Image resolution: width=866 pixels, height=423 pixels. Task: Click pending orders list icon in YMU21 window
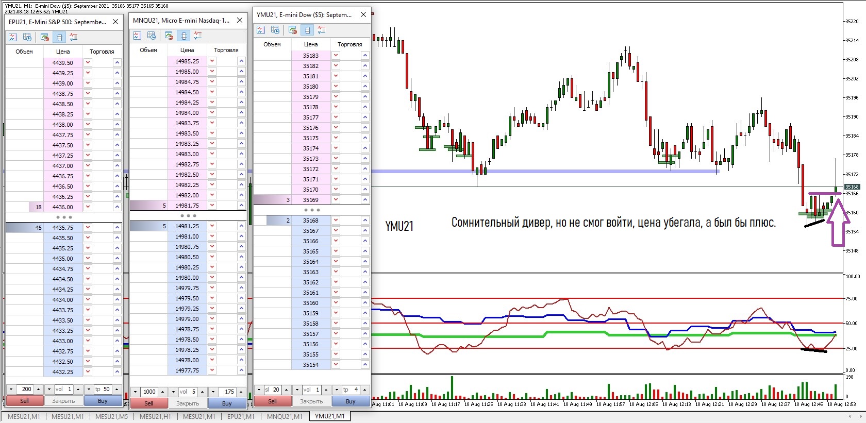point(322,30)
